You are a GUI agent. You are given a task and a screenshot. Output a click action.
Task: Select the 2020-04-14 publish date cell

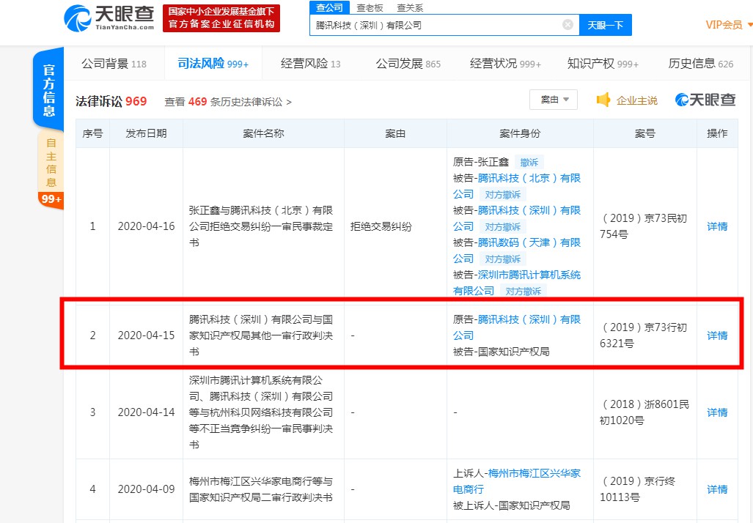146,412
